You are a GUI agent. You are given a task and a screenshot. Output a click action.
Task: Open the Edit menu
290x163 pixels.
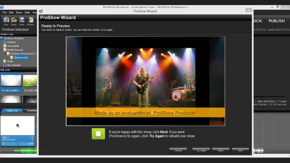tap(11, 12)
